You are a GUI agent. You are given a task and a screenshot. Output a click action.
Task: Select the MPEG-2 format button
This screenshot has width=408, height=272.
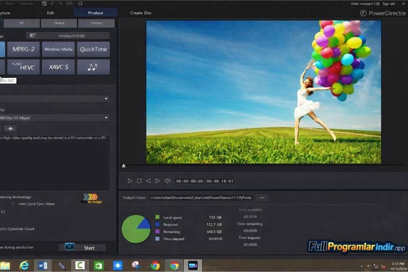[x=23, y=49]
